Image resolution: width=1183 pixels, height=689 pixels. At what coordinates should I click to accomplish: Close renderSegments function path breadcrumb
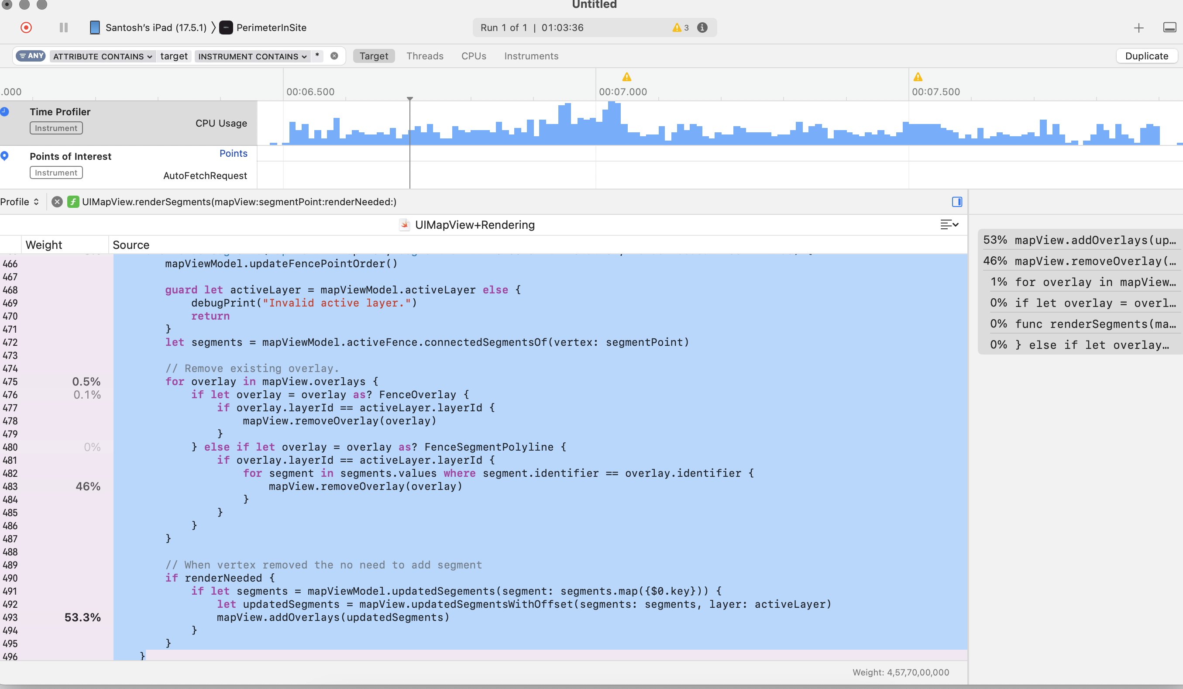pos(57,202)
